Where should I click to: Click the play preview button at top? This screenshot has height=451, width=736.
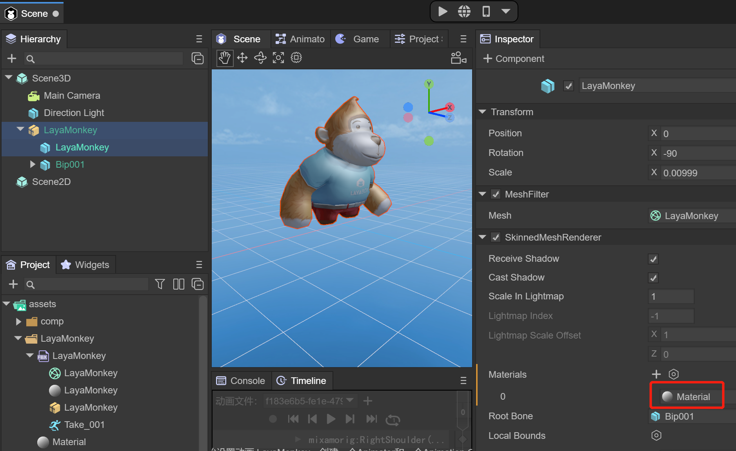pyautogui.click(x=443, y=12)
